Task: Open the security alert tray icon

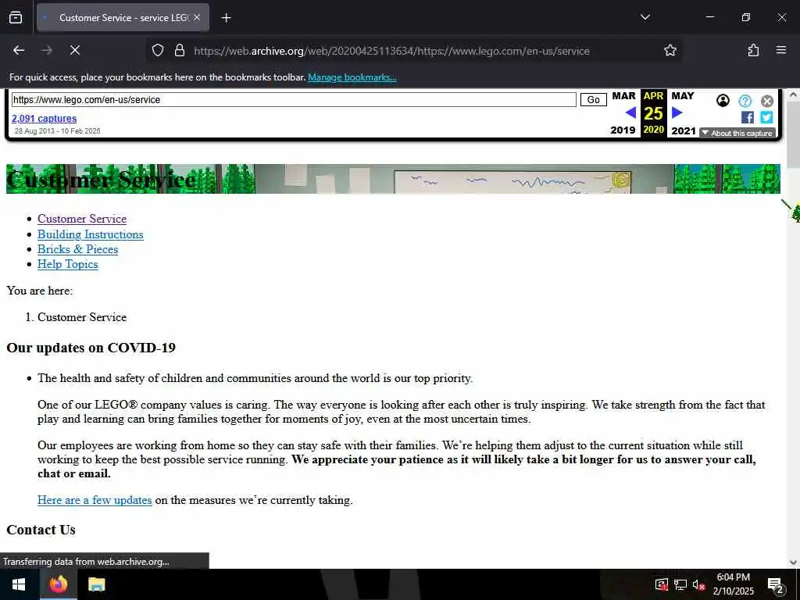Action: tap(661, 584)
